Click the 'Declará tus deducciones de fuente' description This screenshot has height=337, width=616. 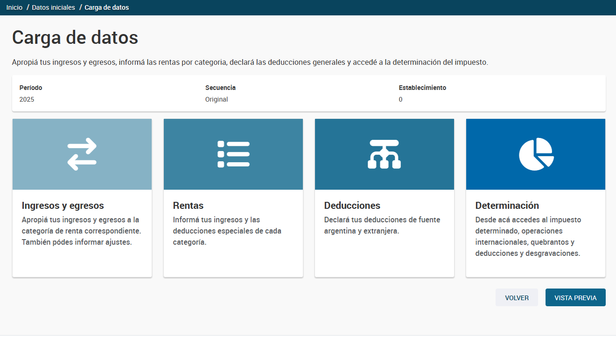coord(382,226)
